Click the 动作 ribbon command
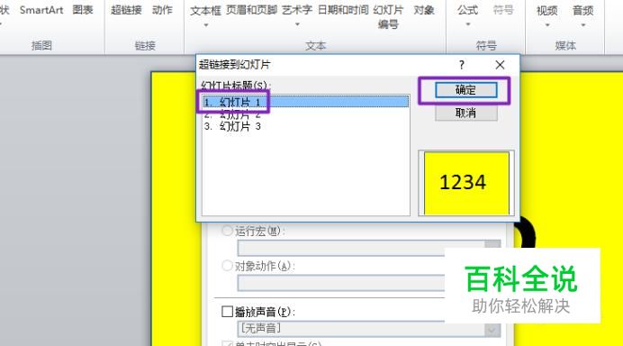Image resolution: width=623 pixels, height=346 pixels. click(162, 10)
